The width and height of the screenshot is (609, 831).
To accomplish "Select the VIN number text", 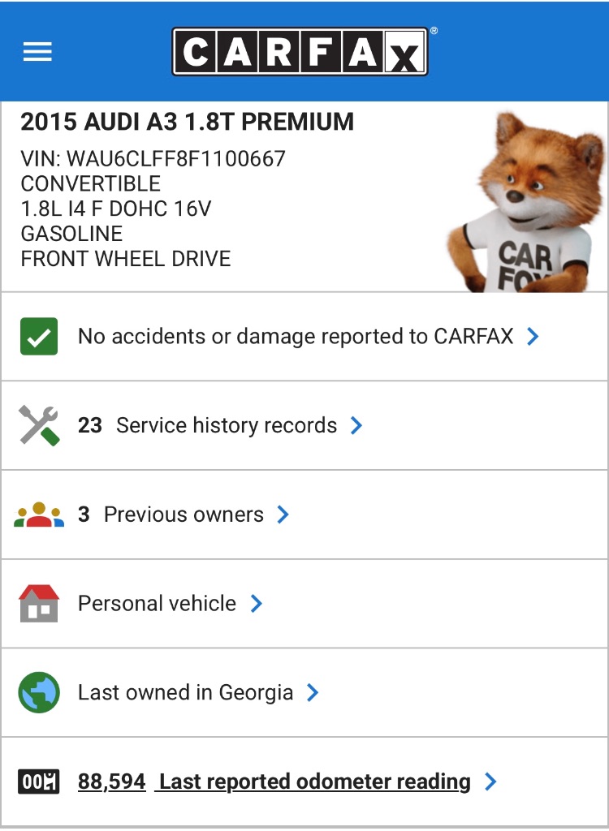I will pos(153,158).
